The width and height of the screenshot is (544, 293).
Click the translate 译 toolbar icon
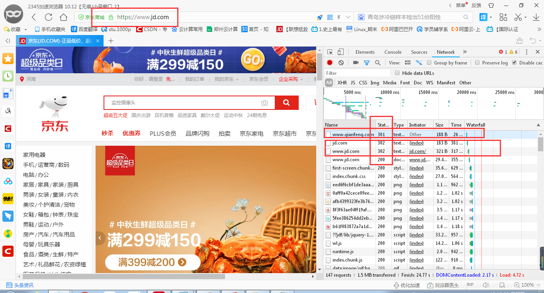pos(483,17)
